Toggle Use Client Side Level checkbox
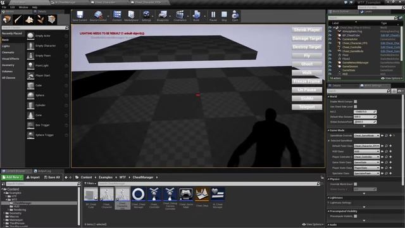This screenshot has height=228, width=405. (x=356, y=106)
